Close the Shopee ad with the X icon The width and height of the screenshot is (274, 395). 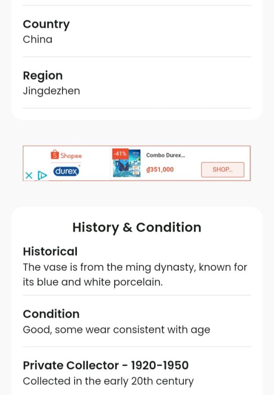[x=29, y=175]
